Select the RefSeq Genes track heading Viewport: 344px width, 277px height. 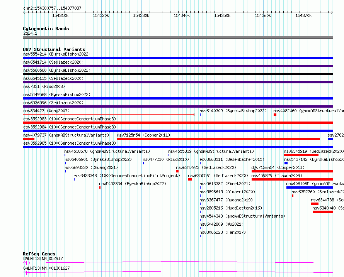pyautogui.click(x=39, y=254)
